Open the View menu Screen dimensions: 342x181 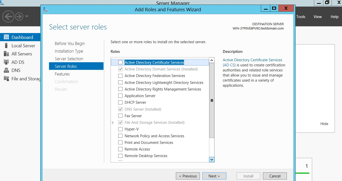pyautogui.click(x=317, y=17)
